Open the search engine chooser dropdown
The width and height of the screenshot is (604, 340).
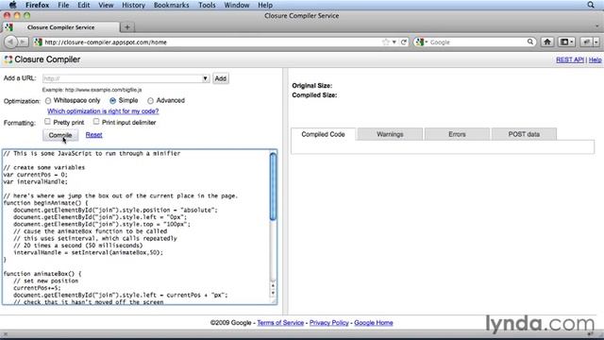(426, 42)
